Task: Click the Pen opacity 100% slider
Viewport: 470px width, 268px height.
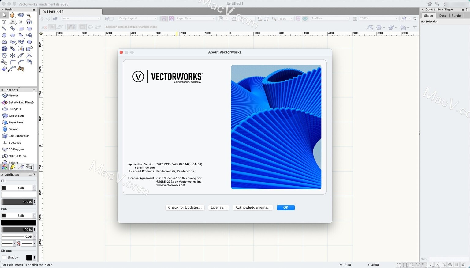Action: (17, 230)
